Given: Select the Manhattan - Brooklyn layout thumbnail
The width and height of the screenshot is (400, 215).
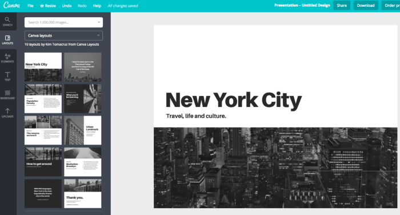Looking at the screenshot, I should (83, 162).
